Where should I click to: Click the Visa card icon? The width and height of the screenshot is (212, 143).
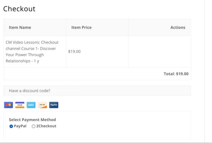pos(20,105)
